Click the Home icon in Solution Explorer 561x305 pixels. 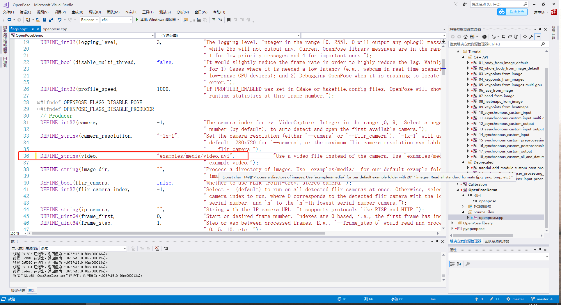click(466, 37)
